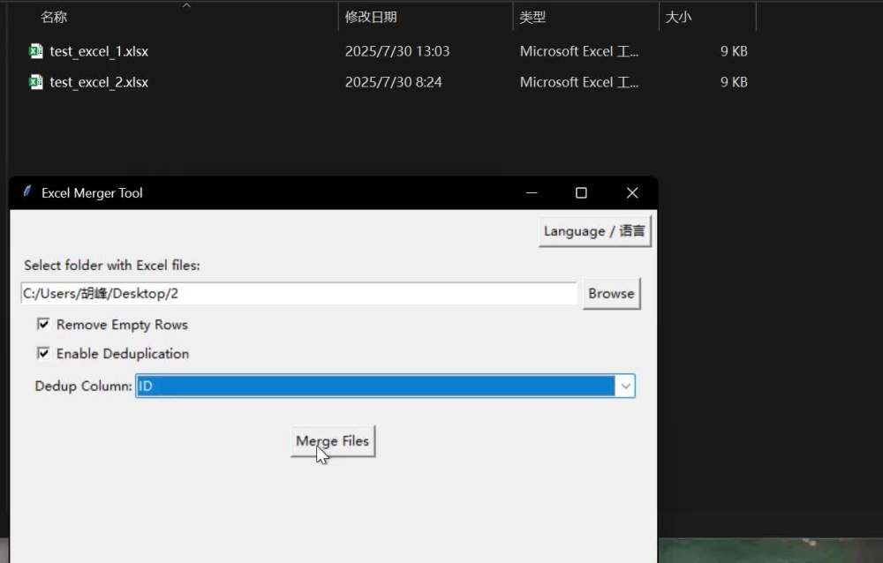Select the test_excel_1.xlsx file name
Screen dimensions: 883x563
point(99,51)
